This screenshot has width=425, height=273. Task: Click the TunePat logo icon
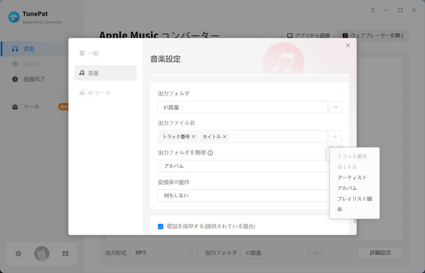(14, 17)
